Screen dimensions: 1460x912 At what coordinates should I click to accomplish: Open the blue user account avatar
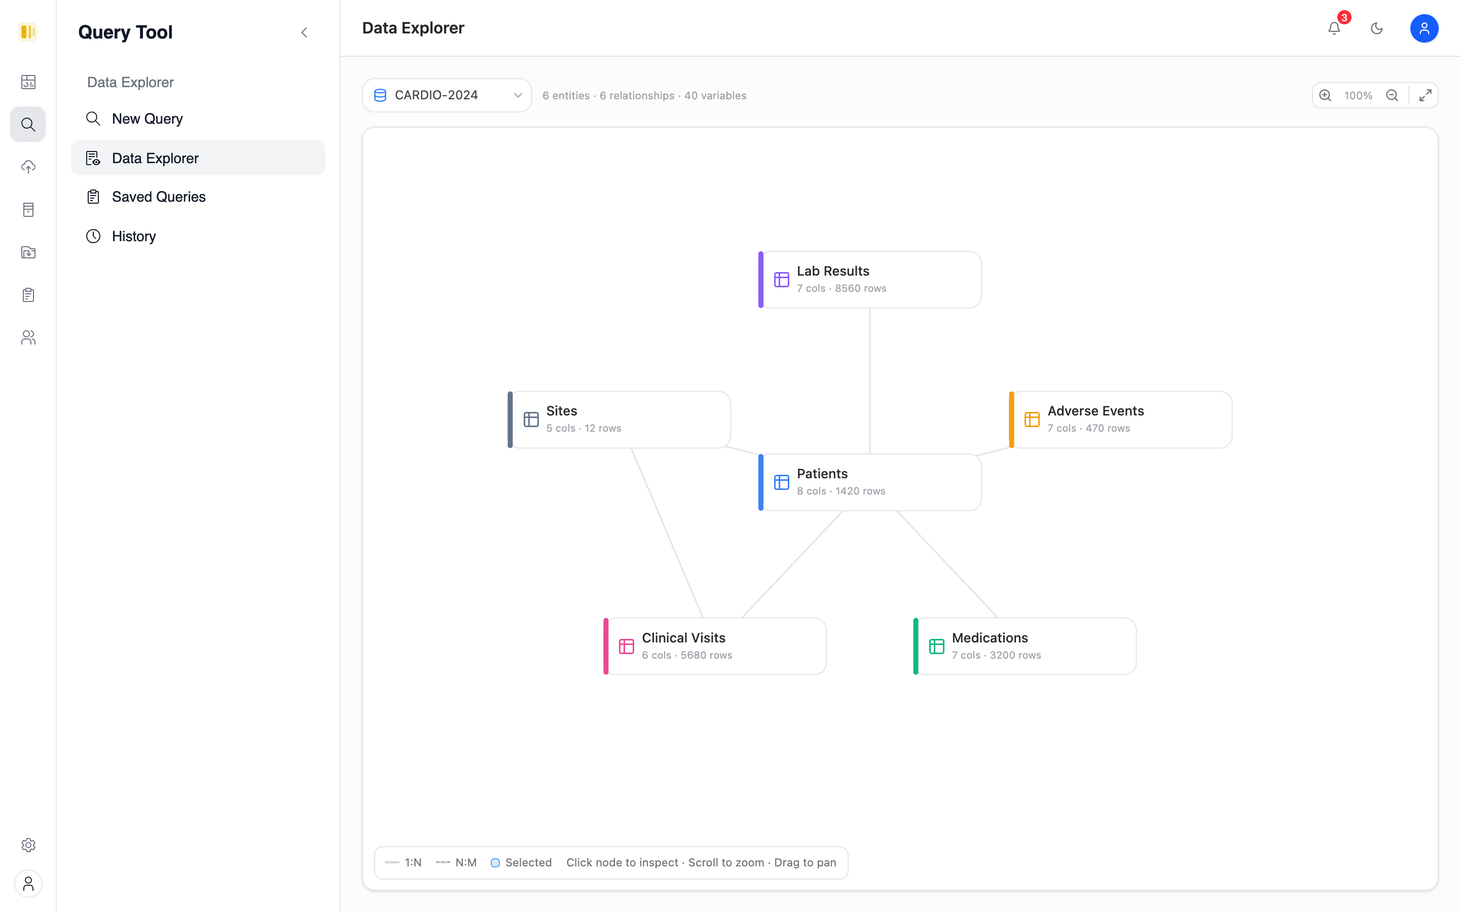pyautogui.click(x=1424, y=28)
